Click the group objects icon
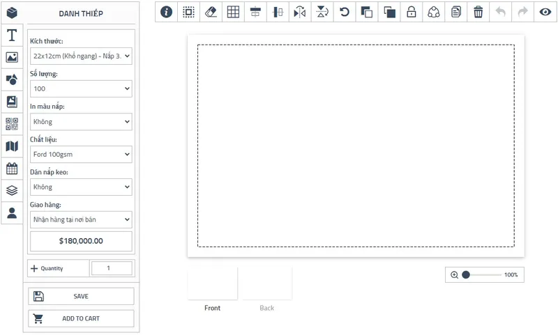558x335 pixels. pos(433,12)
